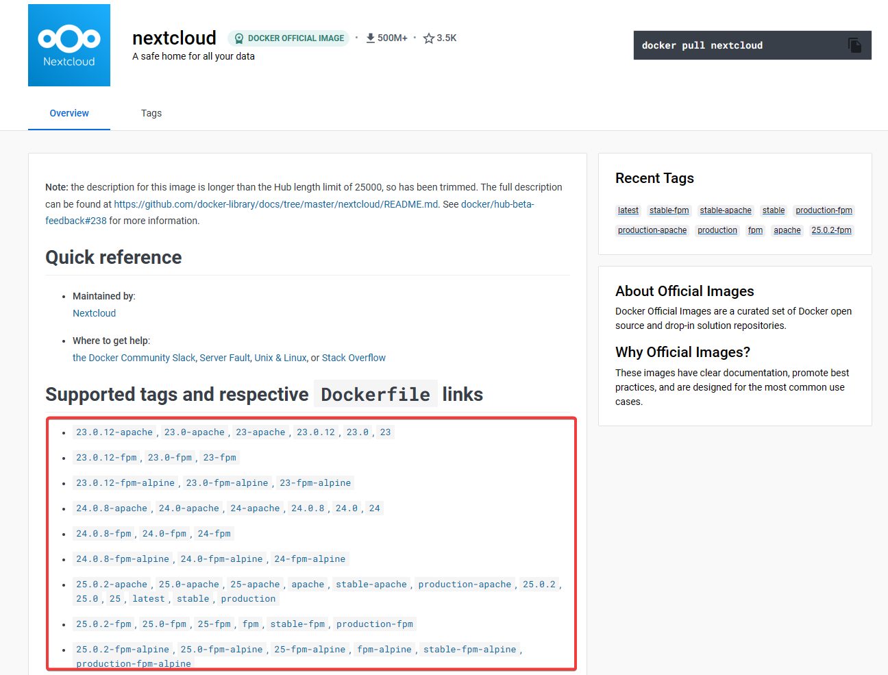
Task: Open the 25-apache Dockerfile link
Action: (255, 585)
